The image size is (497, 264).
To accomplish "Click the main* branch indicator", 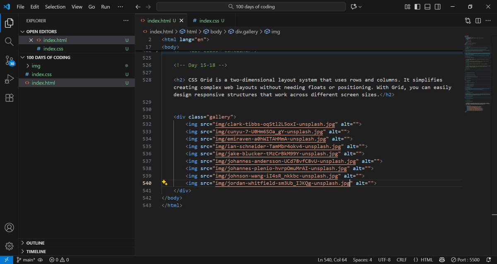I will pos(26,260).
